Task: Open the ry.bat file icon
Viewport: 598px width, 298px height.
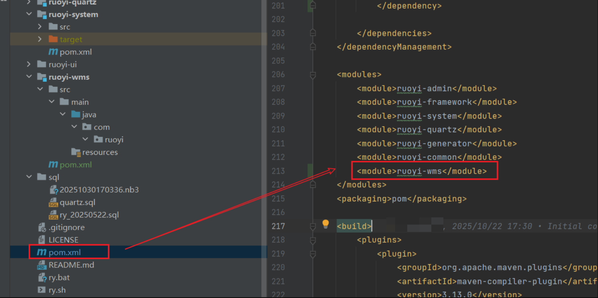Action: (42, 278)
